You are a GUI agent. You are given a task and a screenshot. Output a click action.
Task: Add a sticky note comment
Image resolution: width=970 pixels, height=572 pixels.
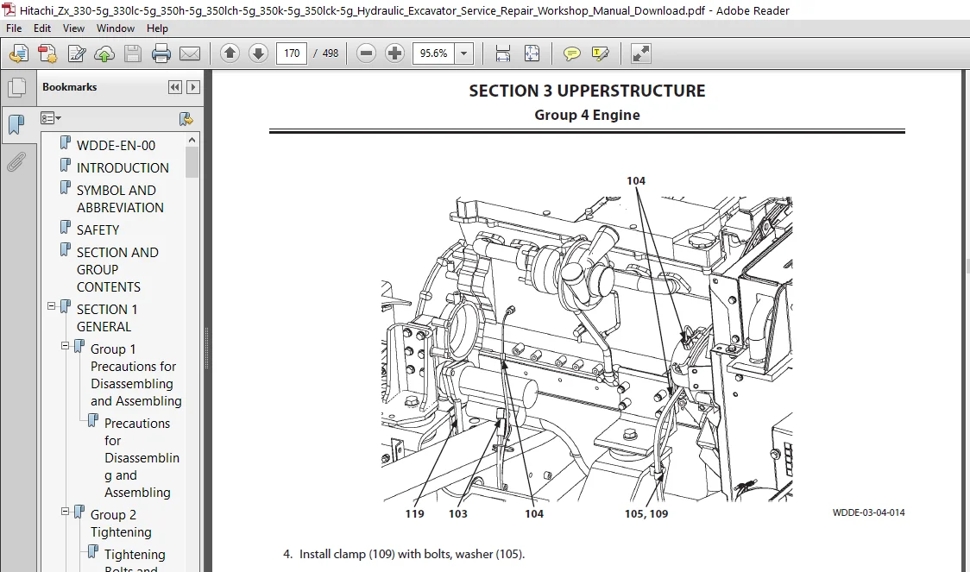click(x=572, y=53)
